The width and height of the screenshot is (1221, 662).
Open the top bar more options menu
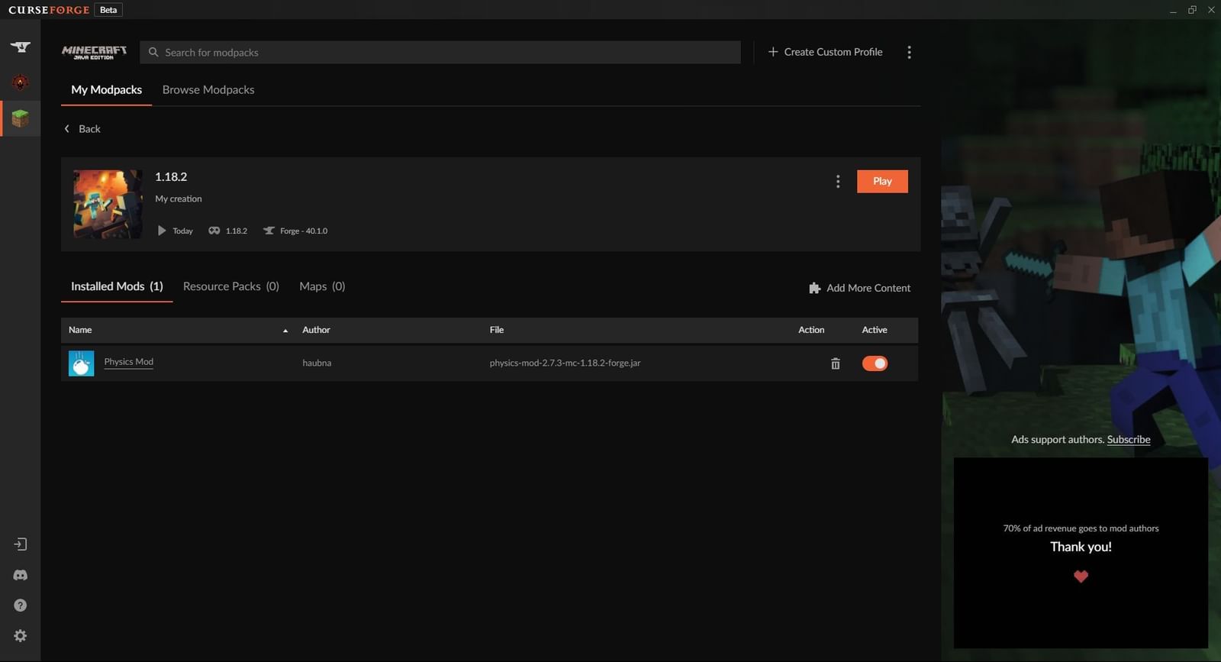(909, 53)
